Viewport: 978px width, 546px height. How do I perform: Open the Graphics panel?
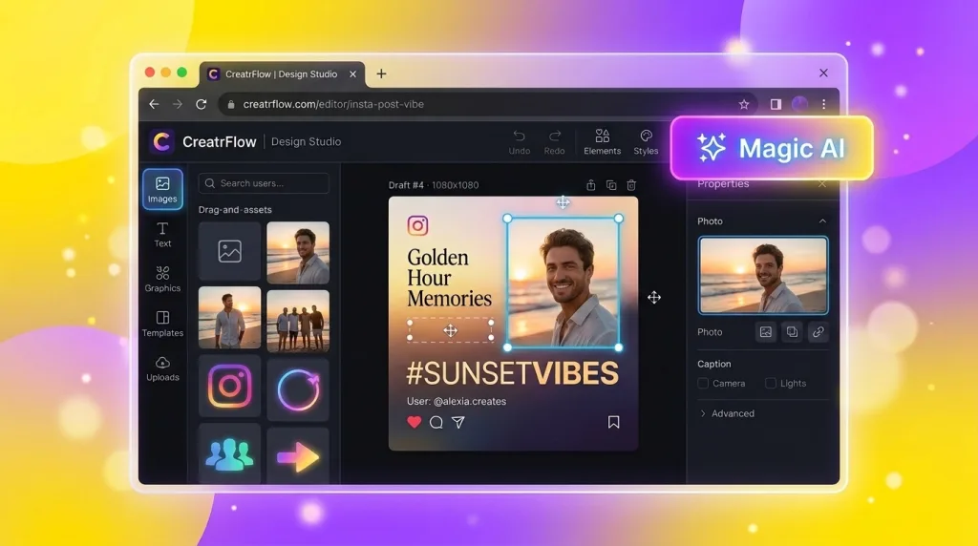pyautogui.click(x=162, y=279)
